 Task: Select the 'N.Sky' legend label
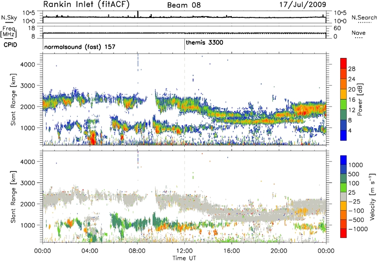click(9, 17)
